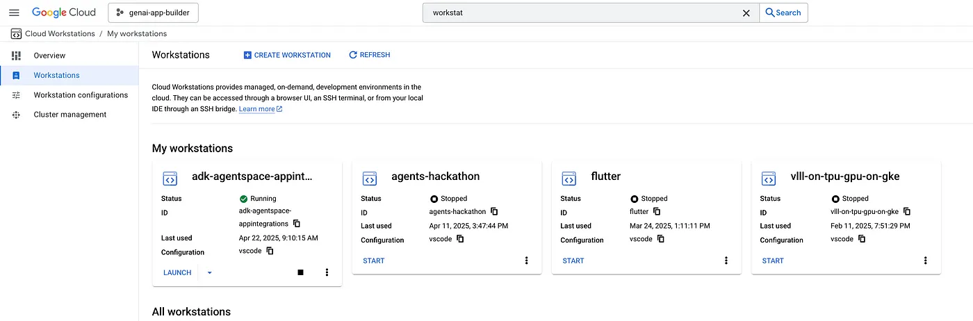Open the vlll-on-tpu-gpu-on-gke workstation title
Screen dimensions: 973x321
tap(845, 176)
